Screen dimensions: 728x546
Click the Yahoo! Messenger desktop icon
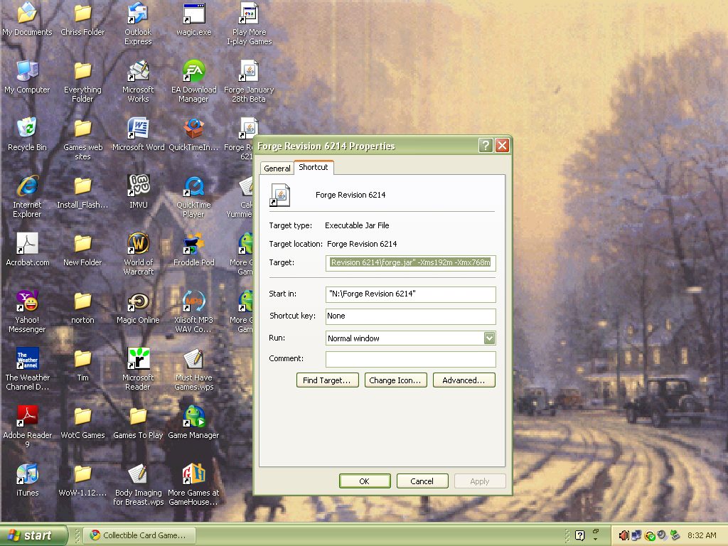(27, 302)
